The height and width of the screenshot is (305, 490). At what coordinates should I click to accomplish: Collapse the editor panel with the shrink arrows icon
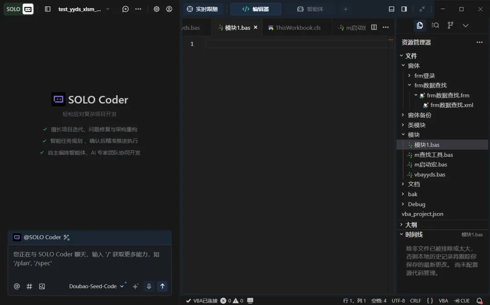click(422, 9)
